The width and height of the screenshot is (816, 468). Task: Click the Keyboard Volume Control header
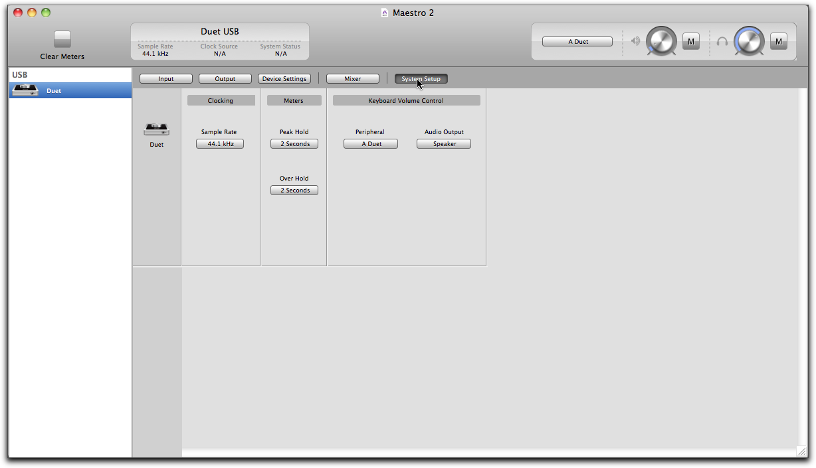406,101
